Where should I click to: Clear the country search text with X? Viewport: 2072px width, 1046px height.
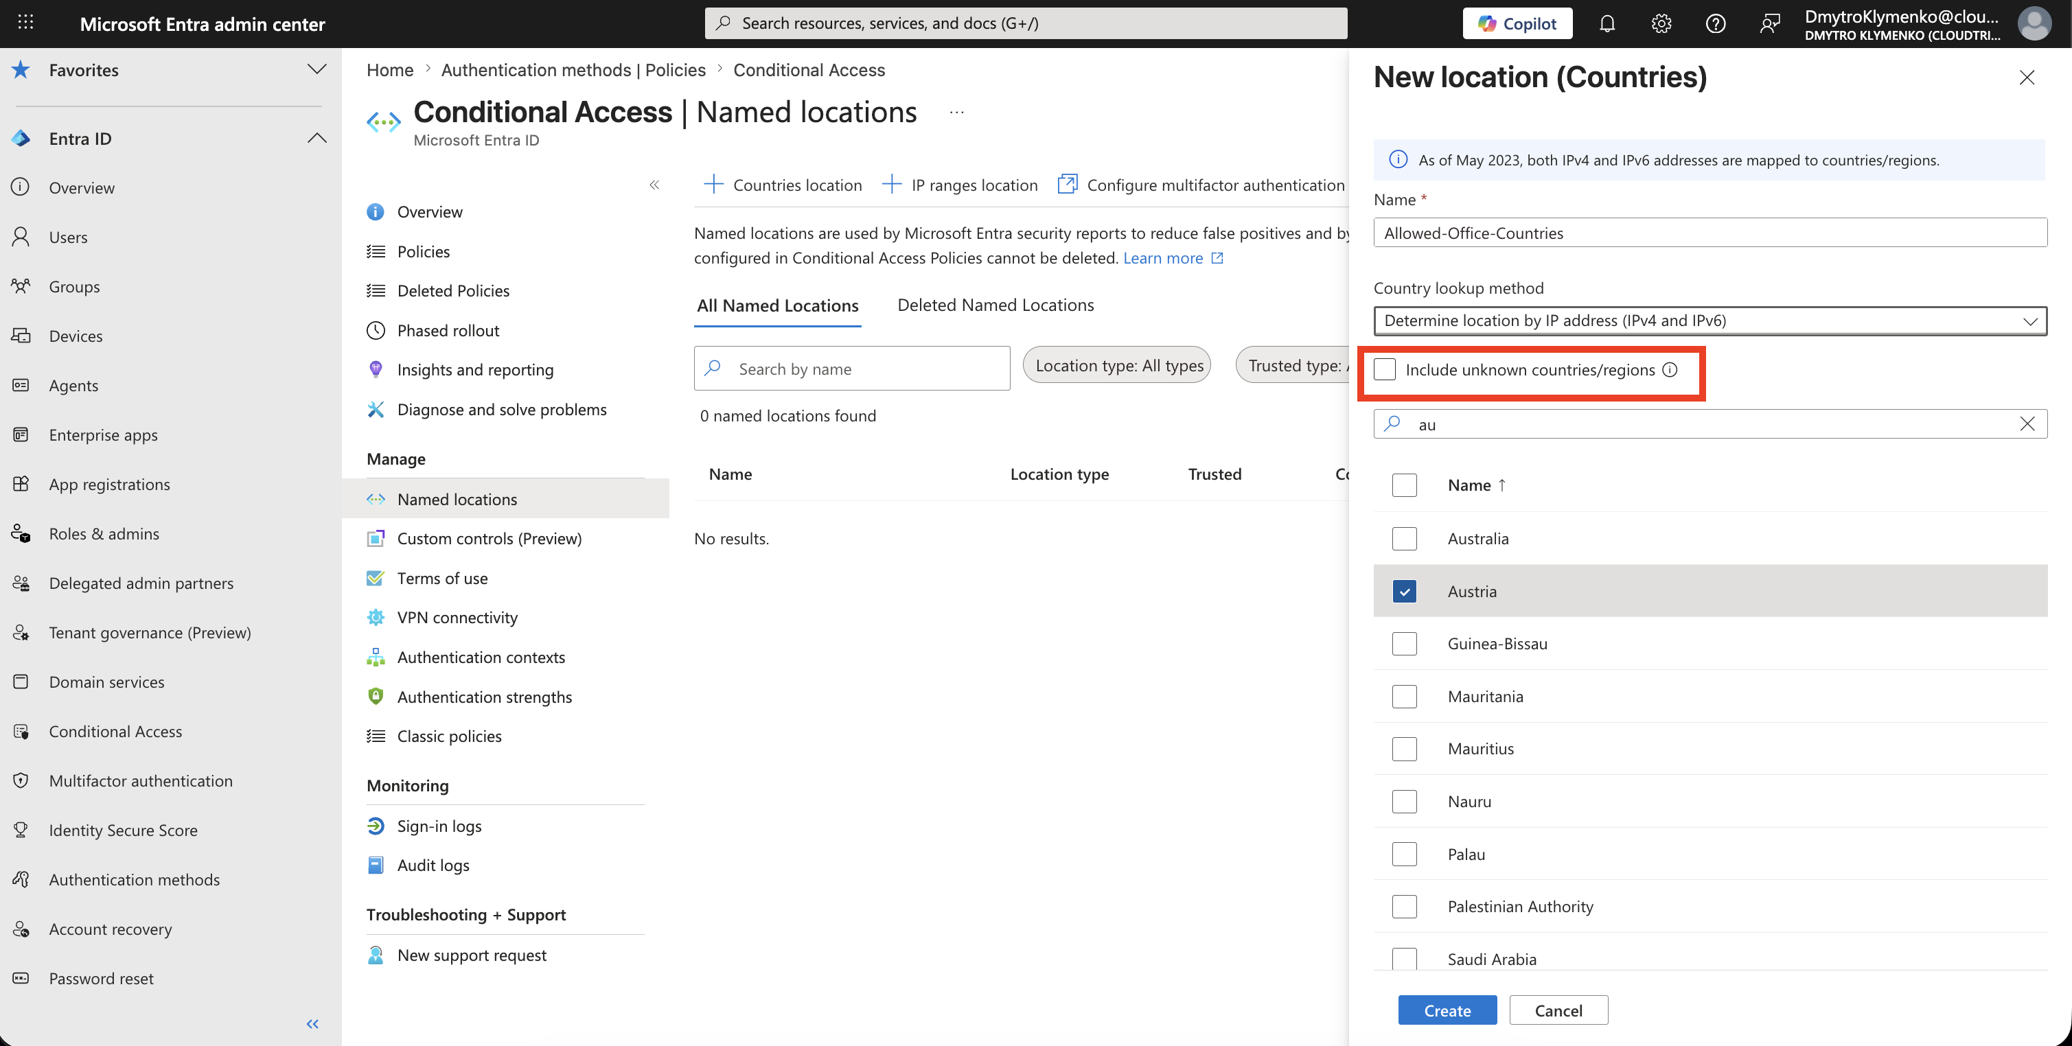coord(2027,423)
